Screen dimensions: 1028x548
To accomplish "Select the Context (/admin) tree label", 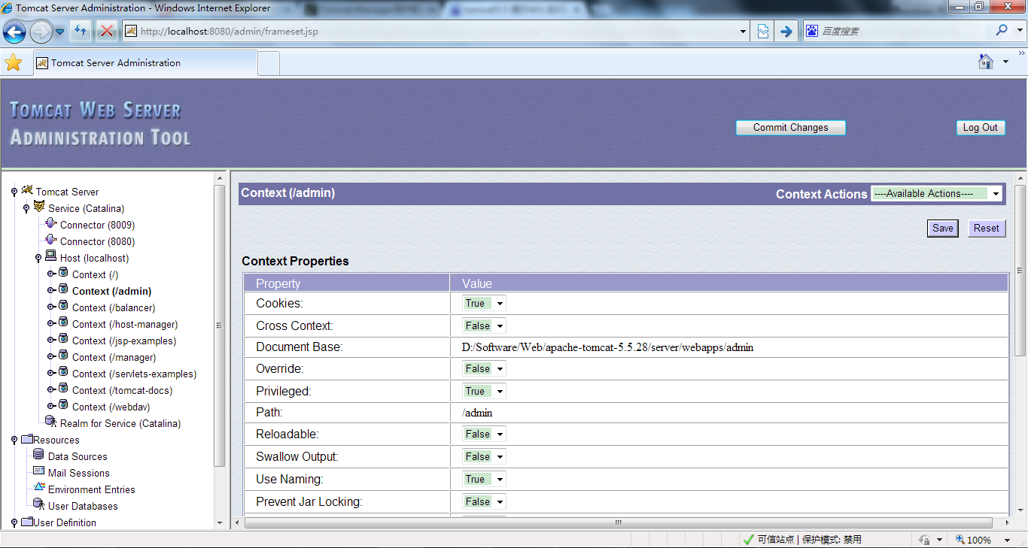I will pos(111,291).
